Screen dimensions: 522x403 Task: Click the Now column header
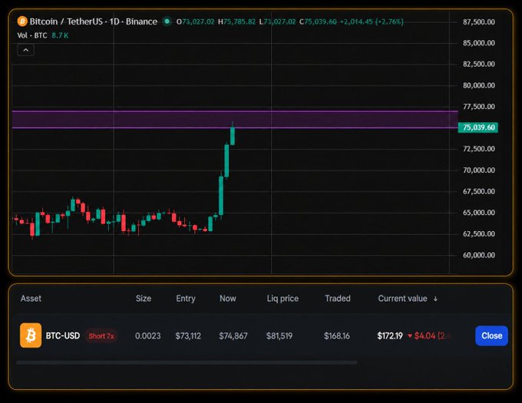(x=228, y=299)
